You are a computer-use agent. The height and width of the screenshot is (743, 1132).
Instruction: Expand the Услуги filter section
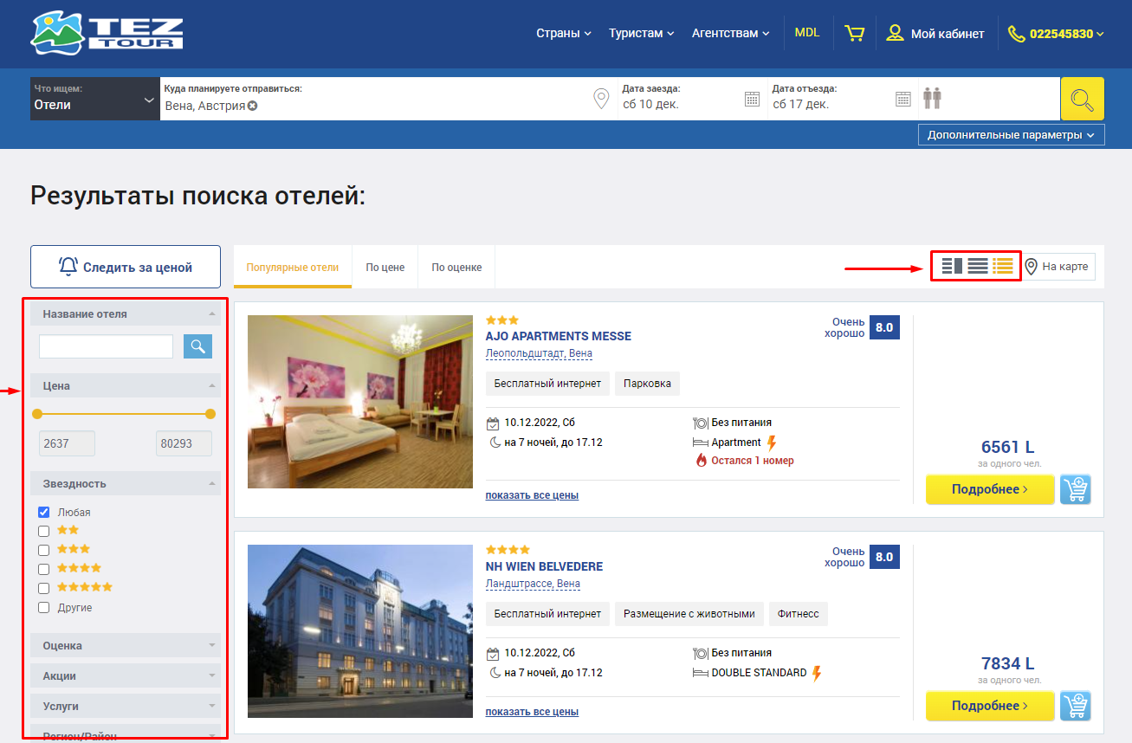[x=126, y=706]
